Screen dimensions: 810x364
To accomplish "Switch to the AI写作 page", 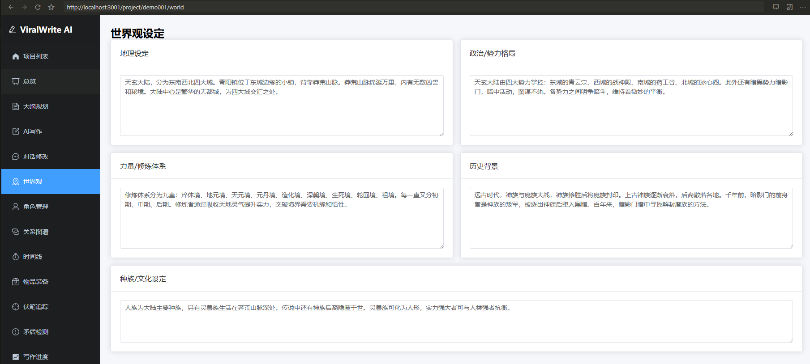I will point(51,131).
